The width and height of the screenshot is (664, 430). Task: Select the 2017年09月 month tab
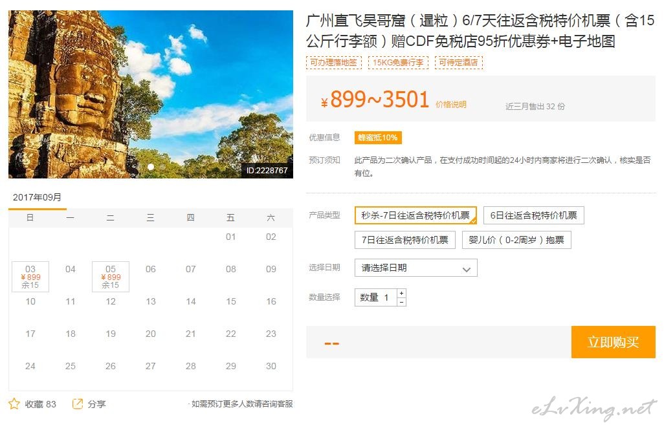[x=38, y=198]
